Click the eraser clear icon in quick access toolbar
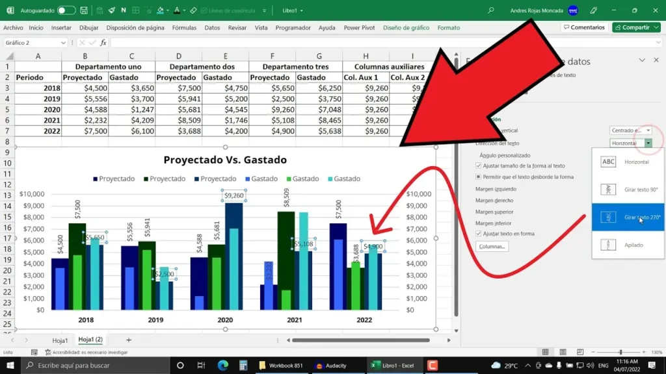 193,10
